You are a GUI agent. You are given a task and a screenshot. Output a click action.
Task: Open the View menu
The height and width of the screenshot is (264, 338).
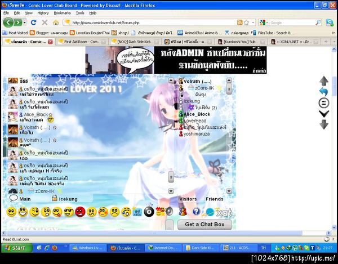29,13
